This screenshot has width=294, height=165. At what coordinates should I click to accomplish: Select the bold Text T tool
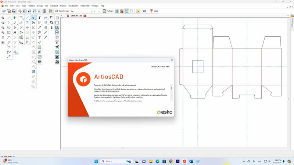point(40,18)
